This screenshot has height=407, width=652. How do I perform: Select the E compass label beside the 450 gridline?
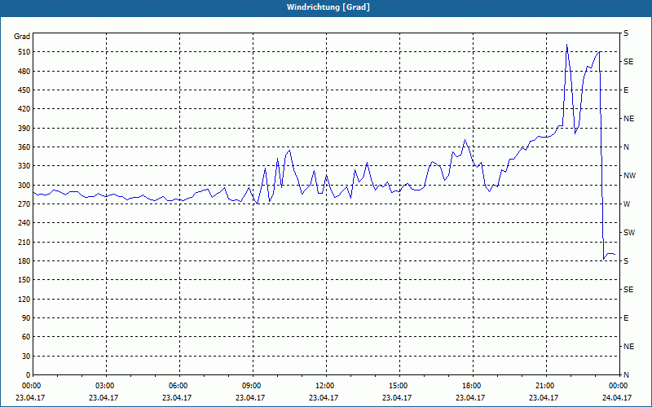point(626,90)
